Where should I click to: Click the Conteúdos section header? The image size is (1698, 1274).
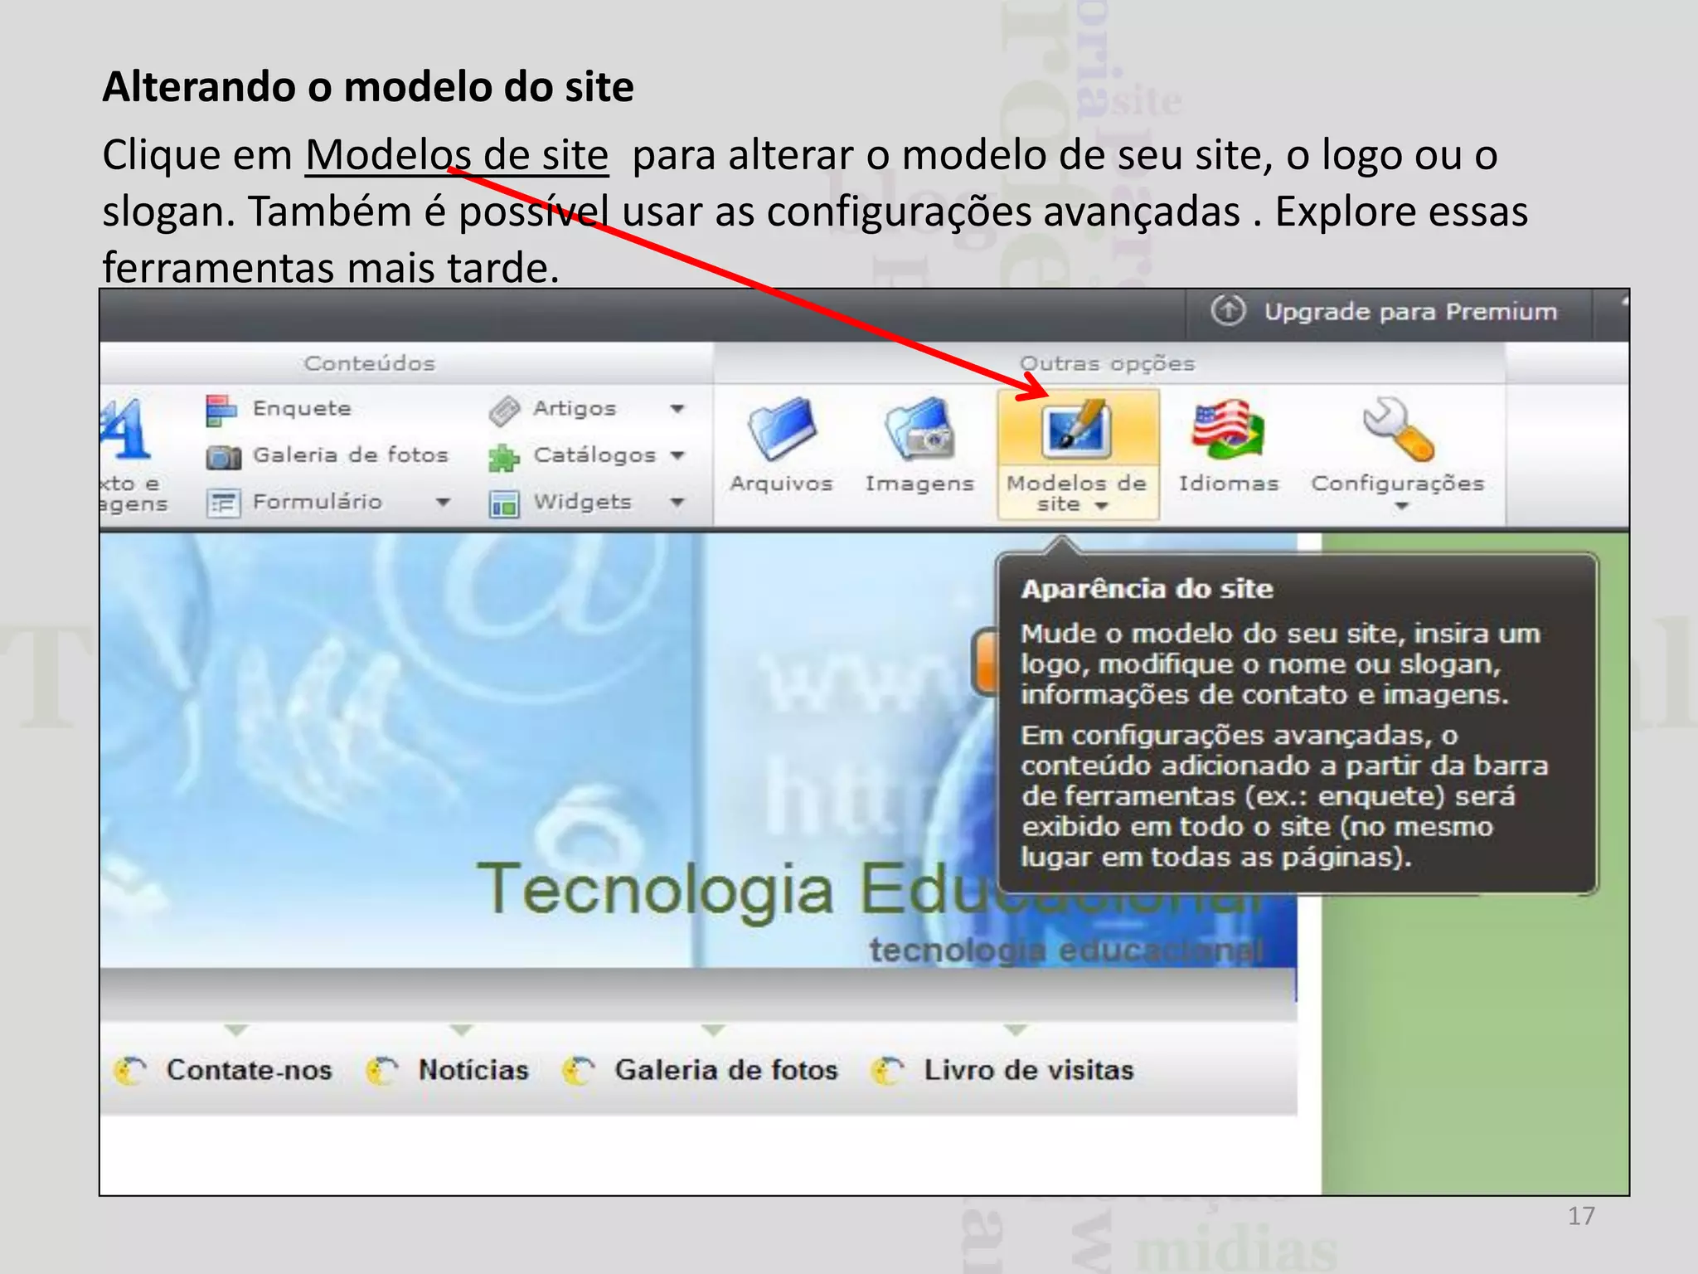pos(369,363)
